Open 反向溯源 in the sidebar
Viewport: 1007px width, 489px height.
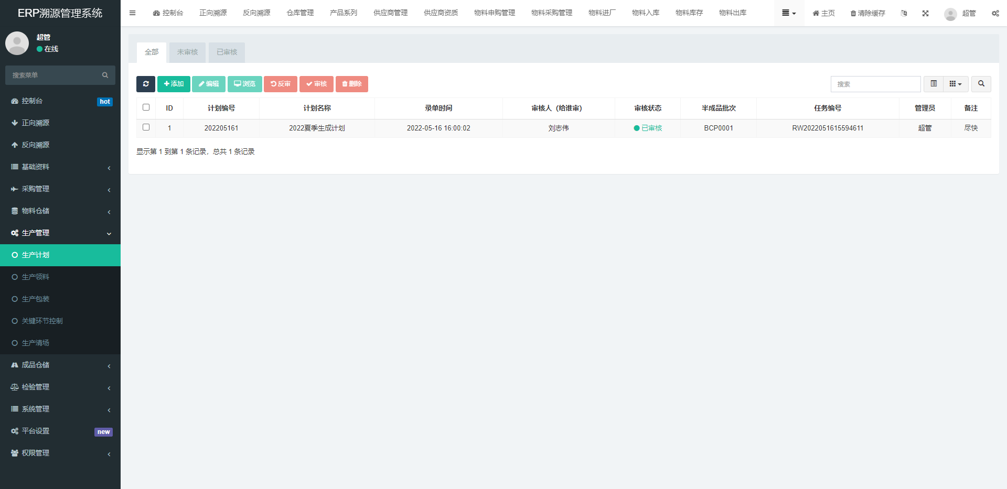[x=60, y=145]
